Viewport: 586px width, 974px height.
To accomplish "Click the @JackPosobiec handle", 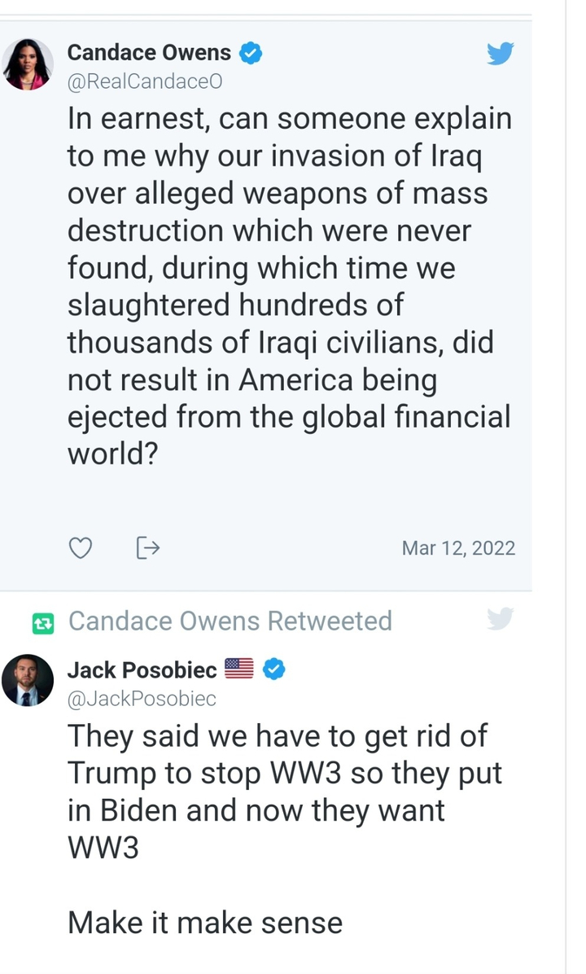I will 142,698.
